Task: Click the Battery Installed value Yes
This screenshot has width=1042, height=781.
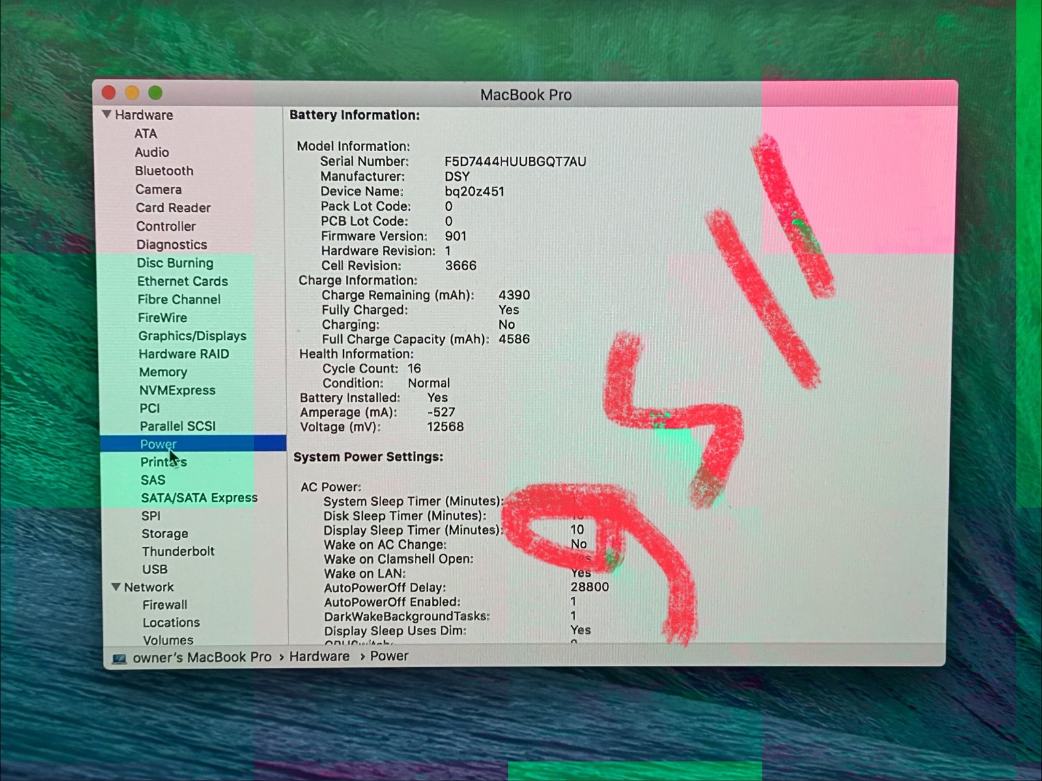Action: coord(438,398)
